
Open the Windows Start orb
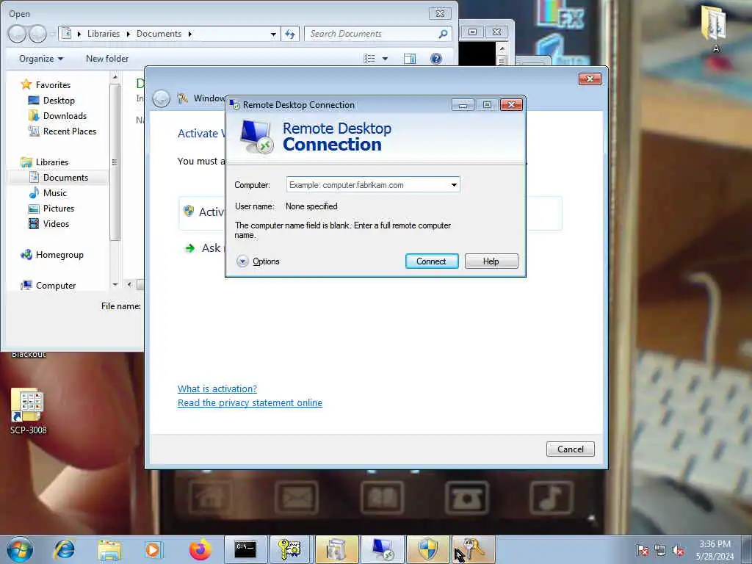pyautogui.click(x=20, y=549)
